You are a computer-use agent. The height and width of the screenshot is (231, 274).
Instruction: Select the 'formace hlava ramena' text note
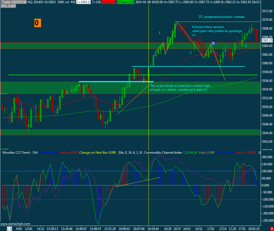click(x=208, y=27)
